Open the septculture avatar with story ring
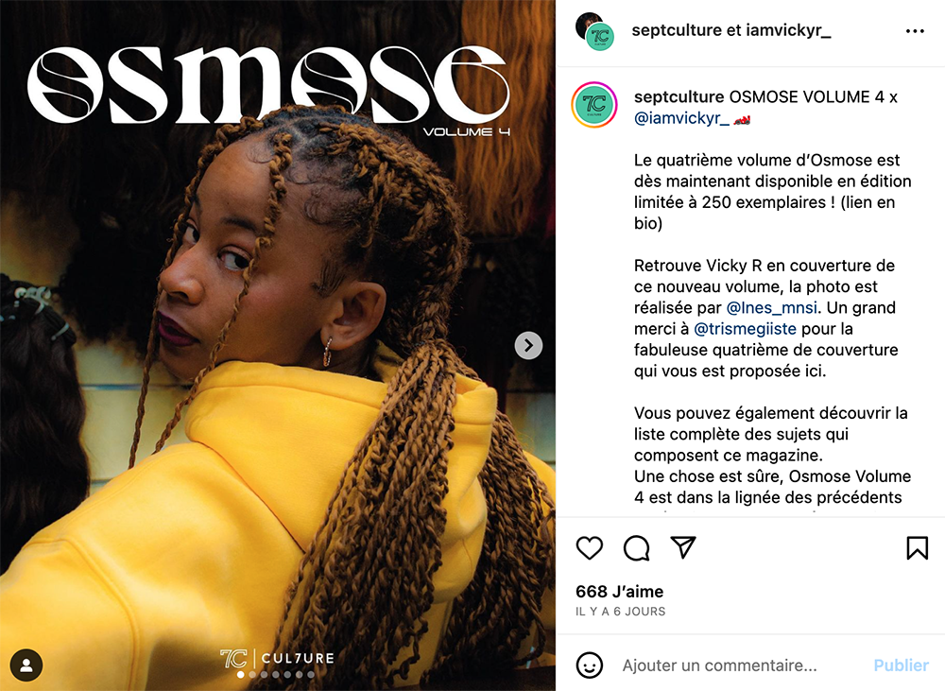The width and height of the screenshot is (945, 691). [x=594, y=105]
